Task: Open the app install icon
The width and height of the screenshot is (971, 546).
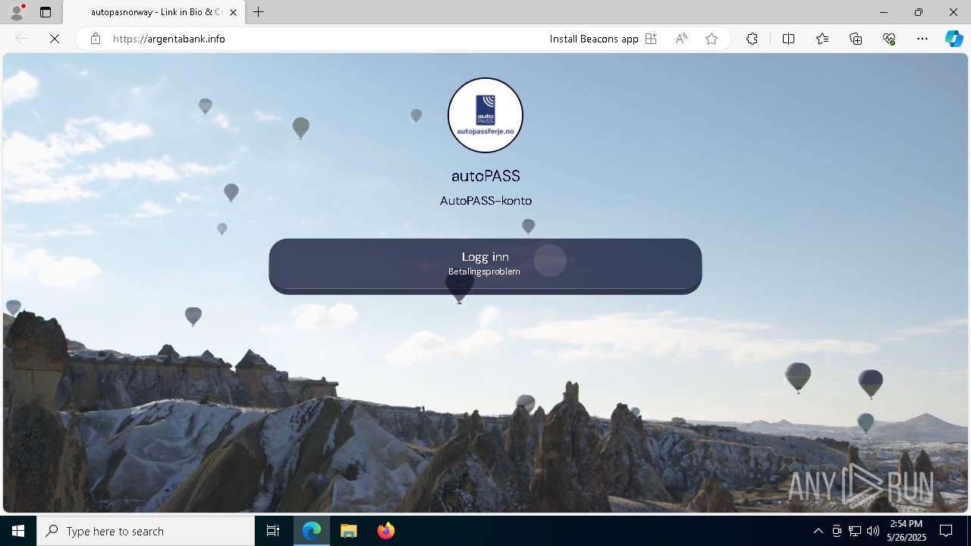Action: point(651,39)
